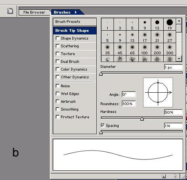Click the brush stroke preview area
This screenshot has height=180, width=187.
tap(118, 155)
